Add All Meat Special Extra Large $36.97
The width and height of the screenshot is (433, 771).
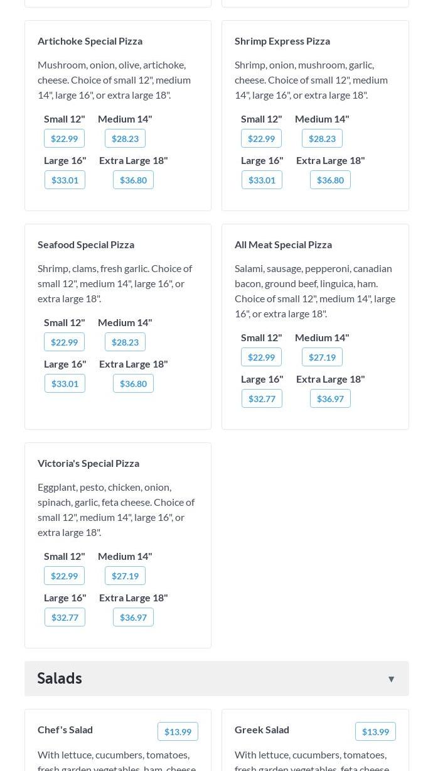(330, 398)
